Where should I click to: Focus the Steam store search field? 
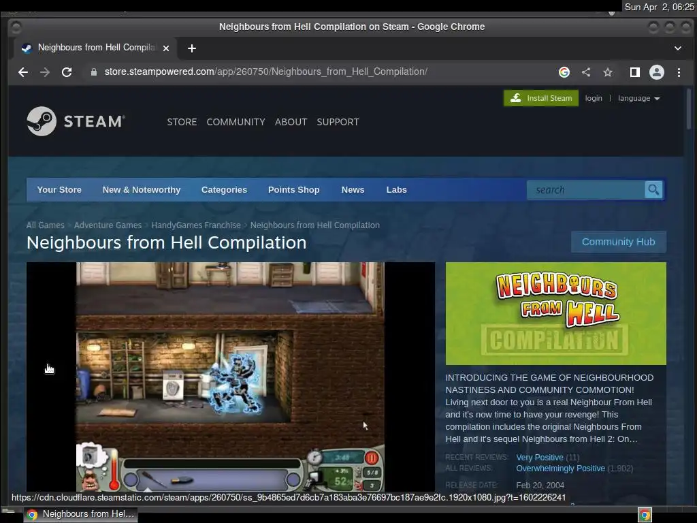586,190
